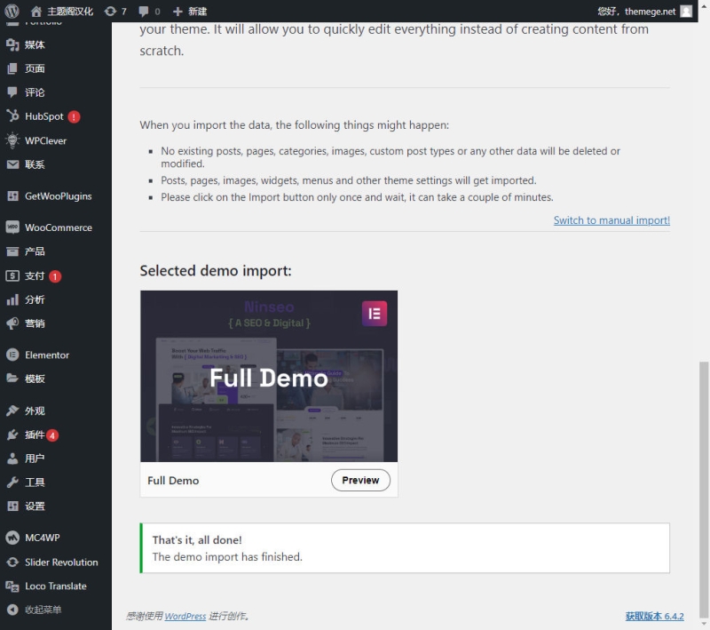710x630 pixels.
Task: Open the 支付 payments menu
Action: pyautogui.click(x=56, y=275)
